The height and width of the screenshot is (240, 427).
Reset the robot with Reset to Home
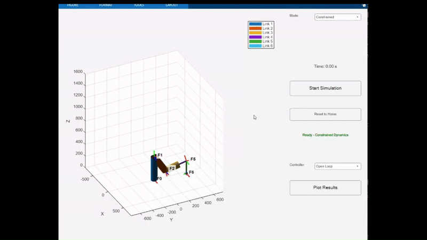click(325, 114)
